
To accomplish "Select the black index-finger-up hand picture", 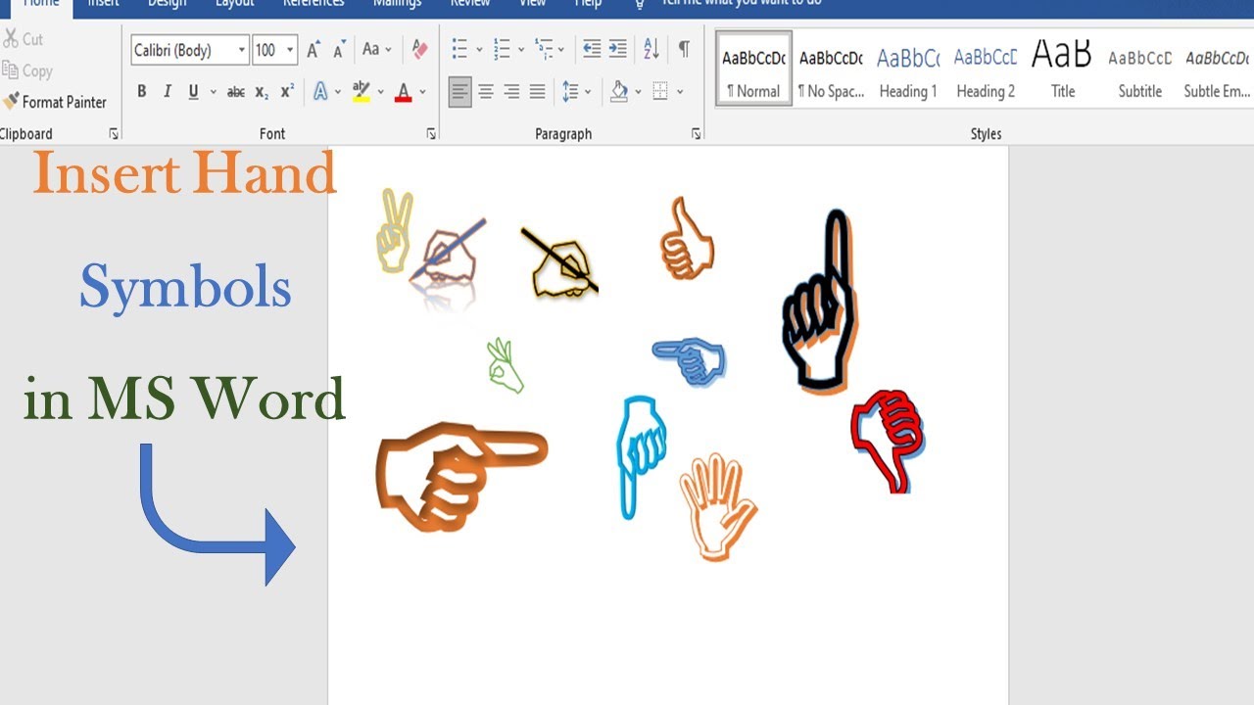I will click(820, 301).
